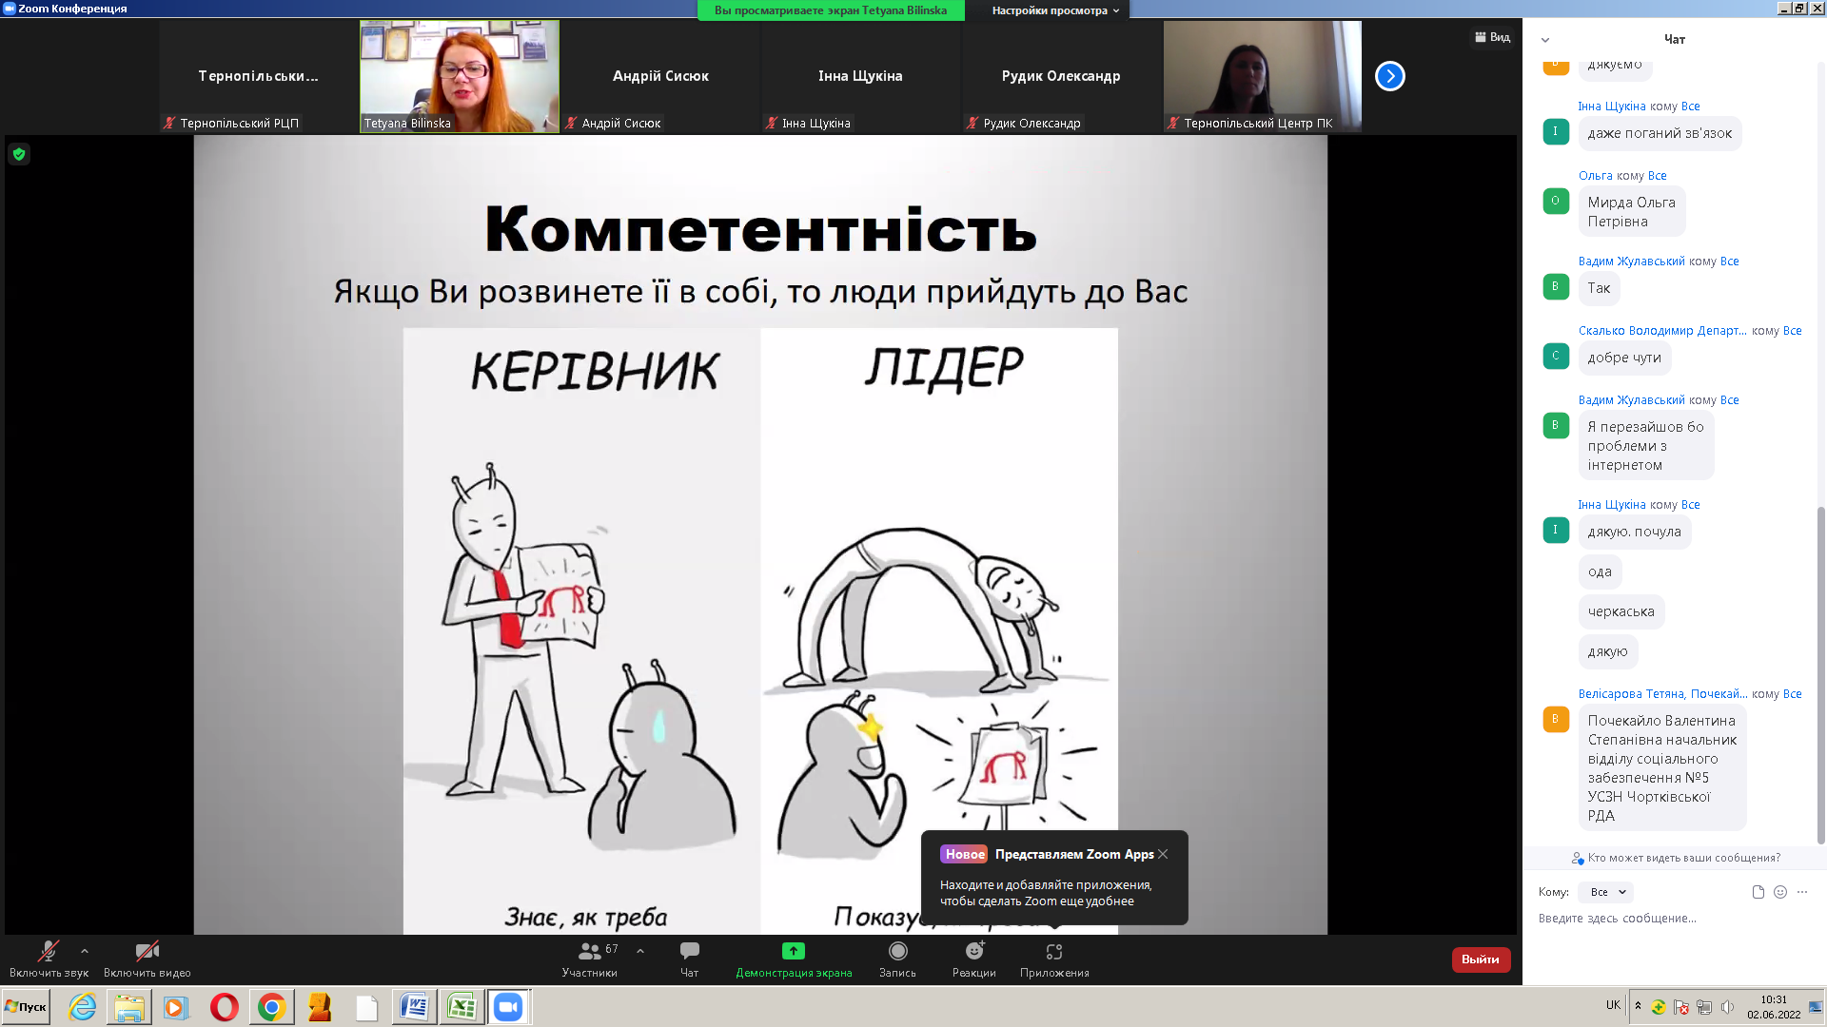Click Tetyana Bilinska screen-view banner

(x=831, y=10)
